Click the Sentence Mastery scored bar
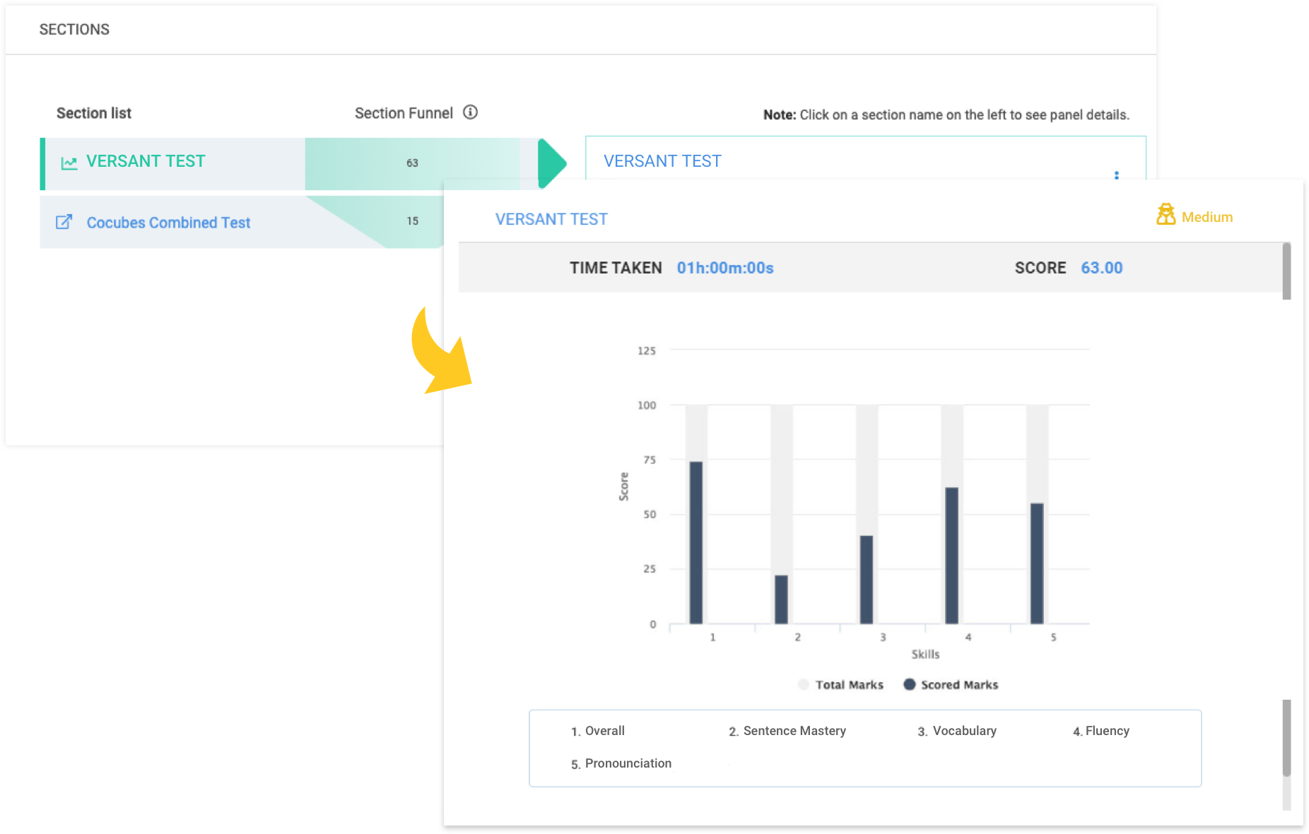This screenshot has width=1309, height=834. tap(781, 599)
